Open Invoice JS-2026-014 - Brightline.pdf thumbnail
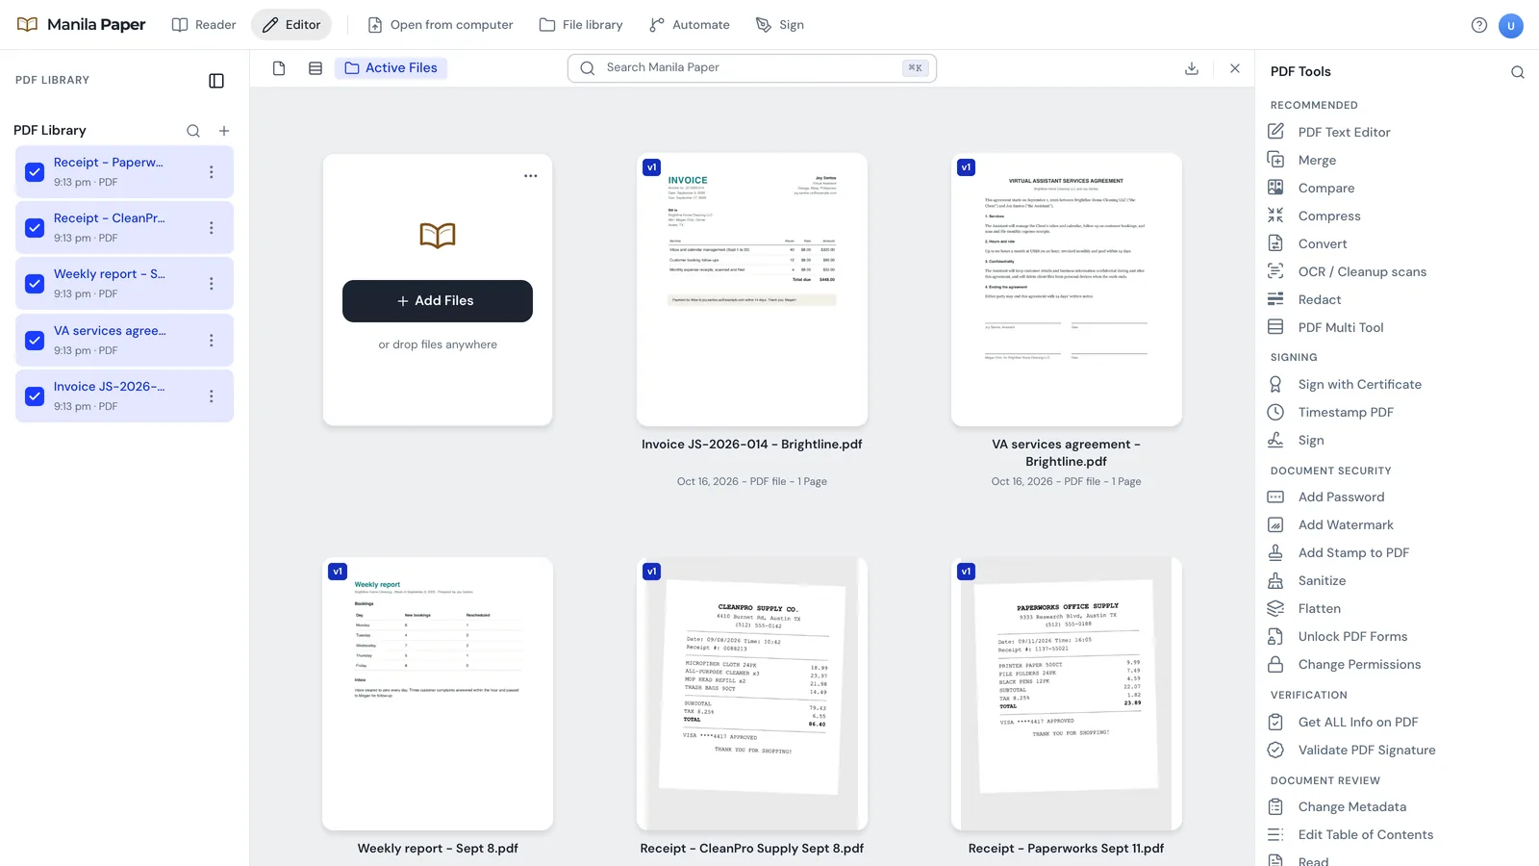This screenshot has width=1539, height=866. 752,290
